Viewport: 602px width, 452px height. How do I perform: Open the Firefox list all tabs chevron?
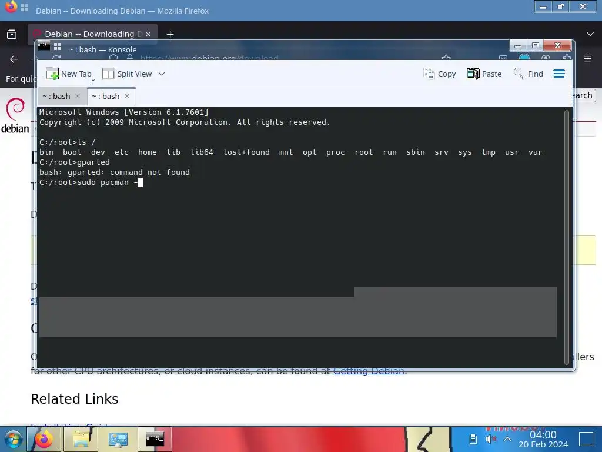point(590,34)
